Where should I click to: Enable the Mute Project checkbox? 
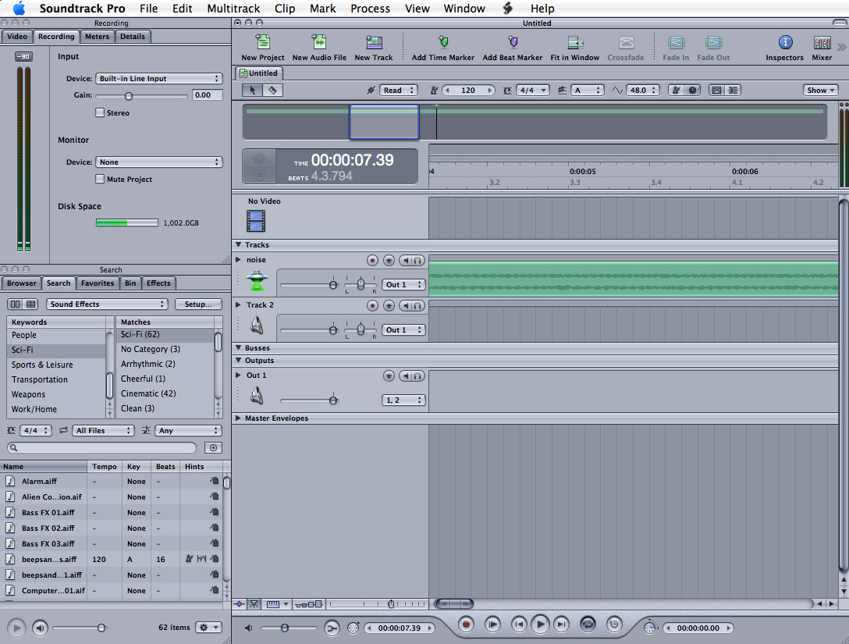(x=100, y=179)
